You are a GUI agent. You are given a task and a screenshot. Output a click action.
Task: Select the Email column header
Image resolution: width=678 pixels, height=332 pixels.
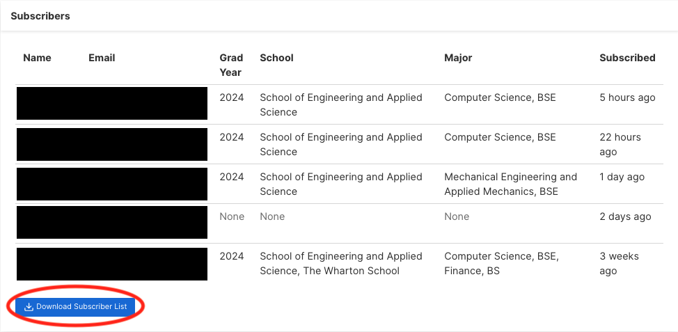pyautogui.click(x=102, y=58)
